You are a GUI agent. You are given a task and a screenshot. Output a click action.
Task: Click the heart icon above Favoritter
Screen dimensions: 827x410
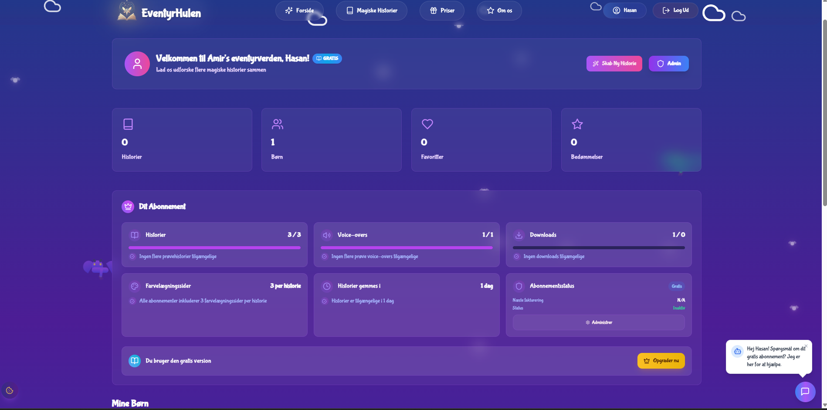[427, 124]
